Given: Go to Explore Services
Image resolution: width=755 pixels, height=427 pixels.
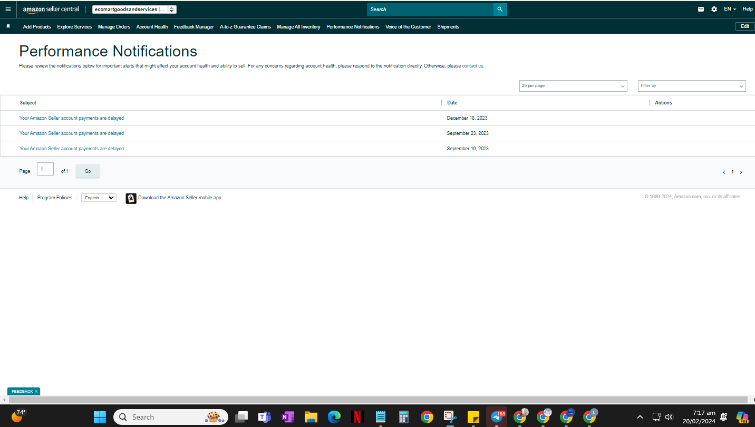Looking at the screenshot, I should (74, 27).
